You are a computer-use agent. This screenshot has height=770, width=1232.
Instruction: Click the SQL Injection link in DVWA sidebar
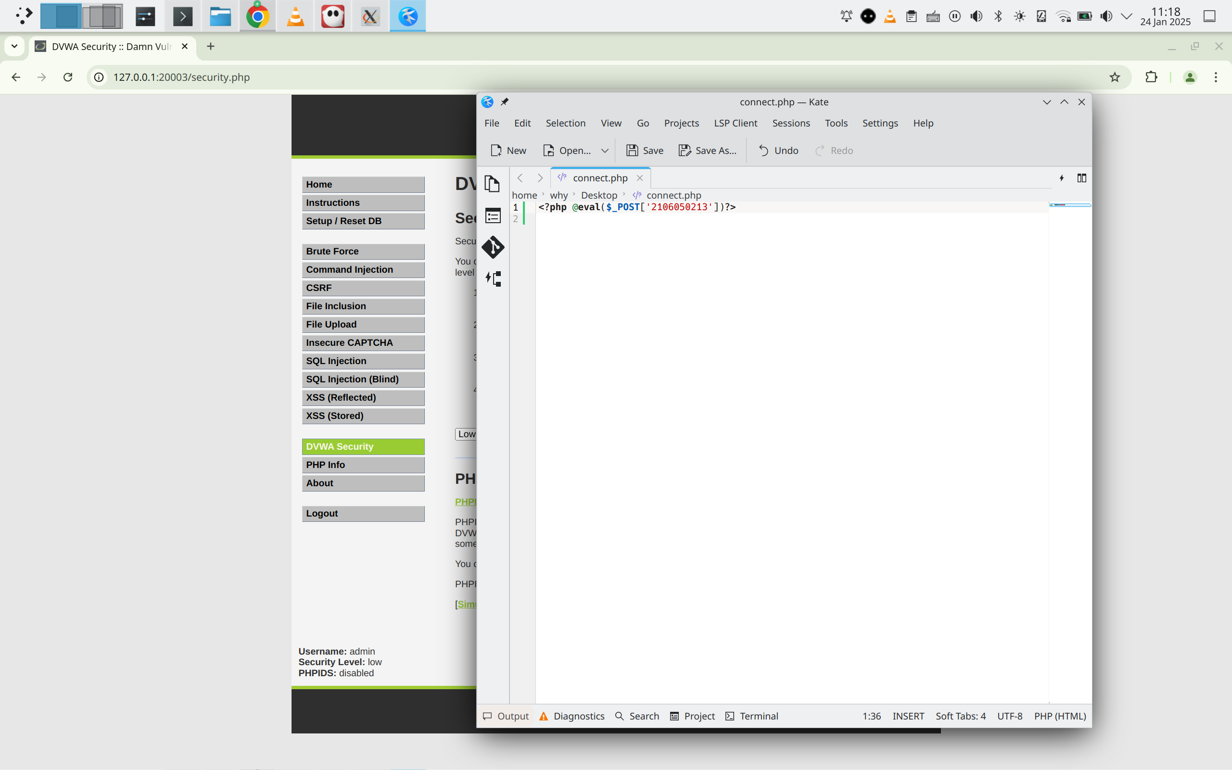[363, 361]
